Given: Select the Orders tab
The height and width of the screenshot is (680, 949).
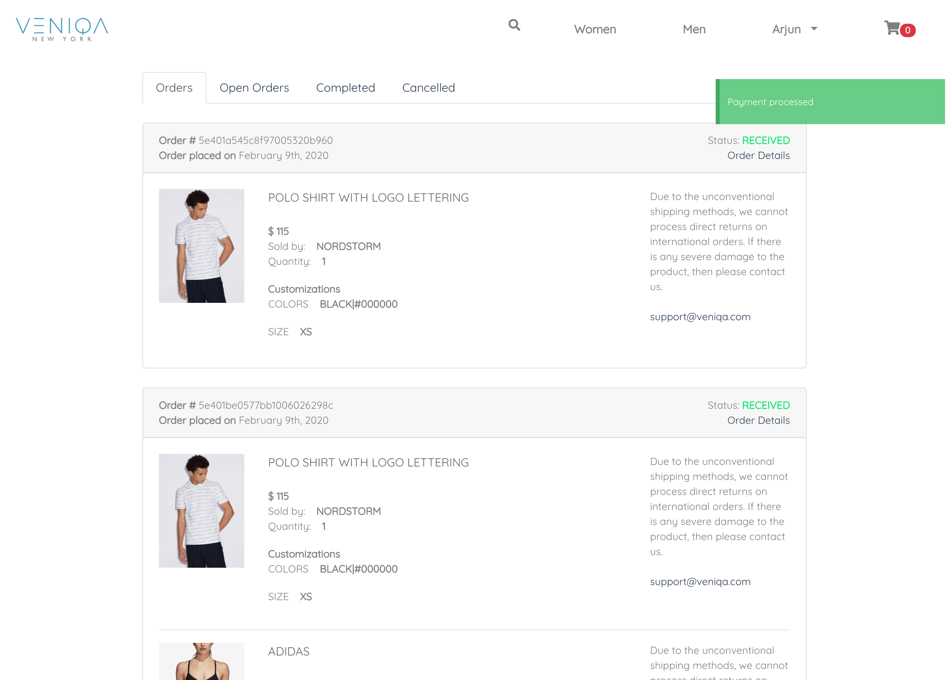Looking at the screenshot, I should coord(174,87).
